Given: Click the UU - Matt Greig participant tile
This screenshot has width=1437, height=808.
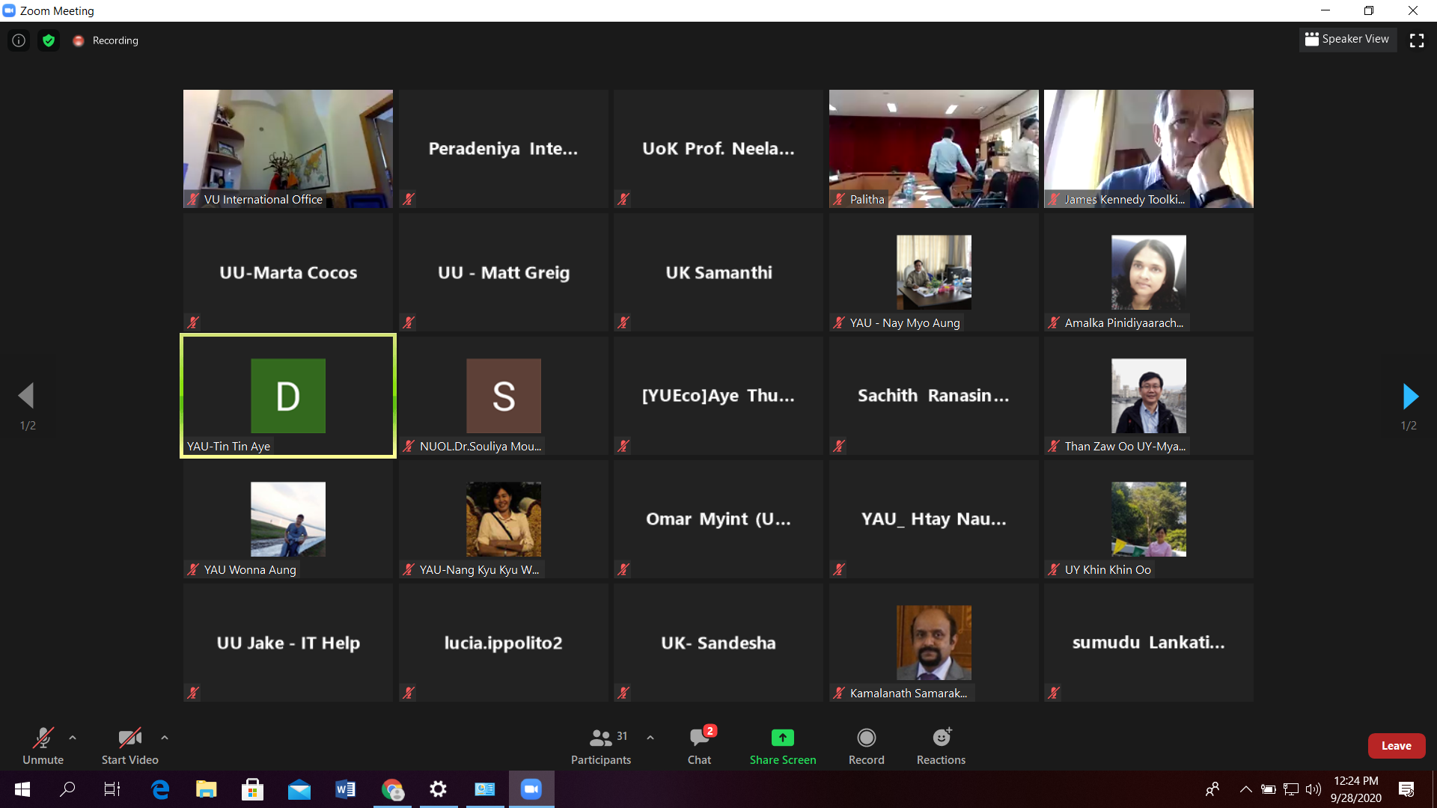Looking at the screenshot, I should point(504,272).
